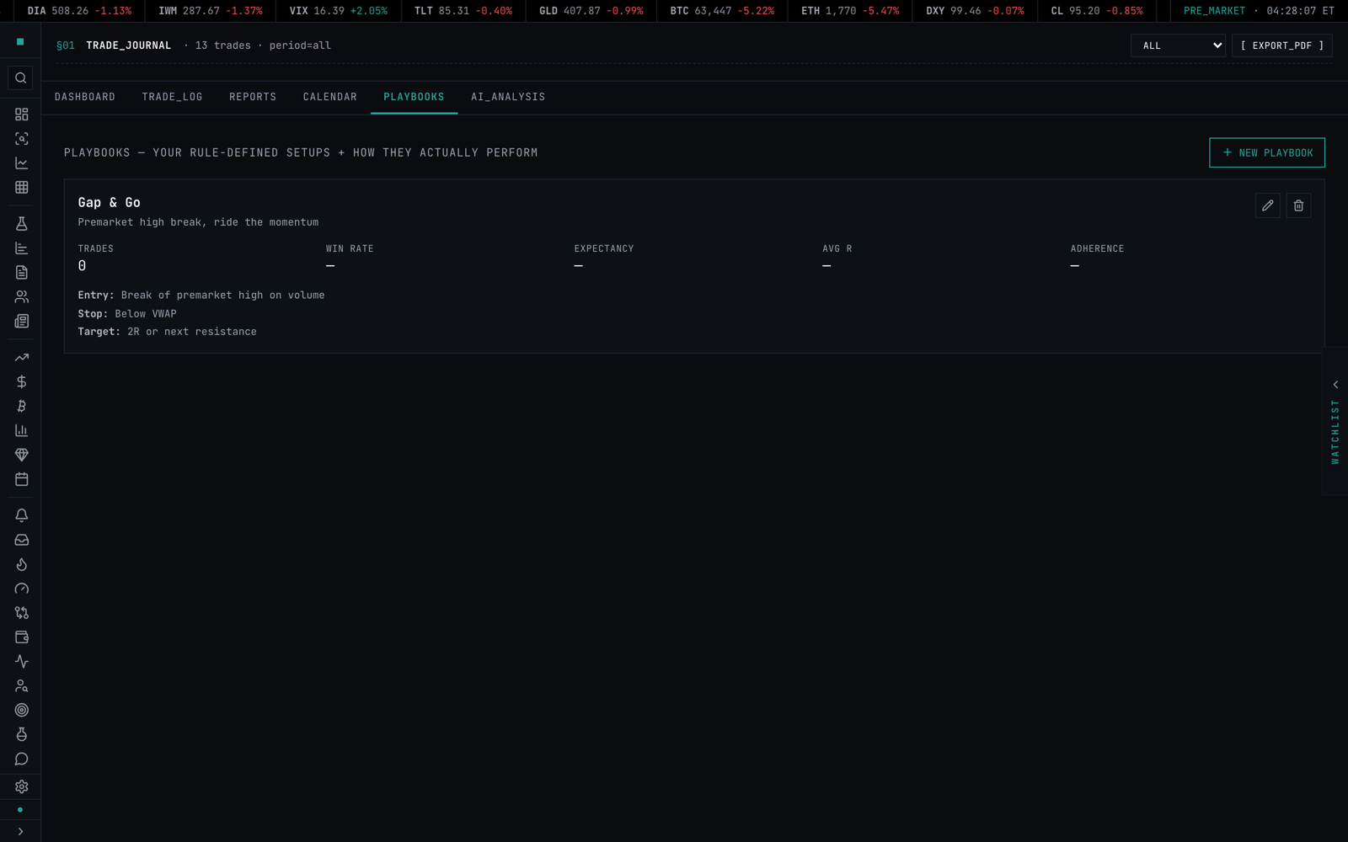Open the activity pulse icon
Viewport: 1348px width, 842px height.
point(21,662)
